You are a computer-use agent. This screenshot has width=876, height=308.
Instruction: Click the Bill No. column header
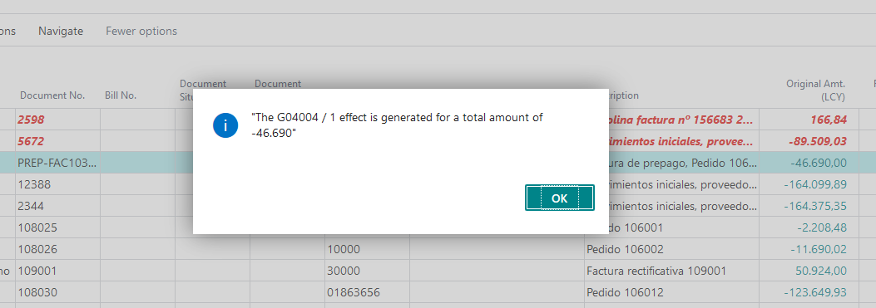[x=121, y=95]
